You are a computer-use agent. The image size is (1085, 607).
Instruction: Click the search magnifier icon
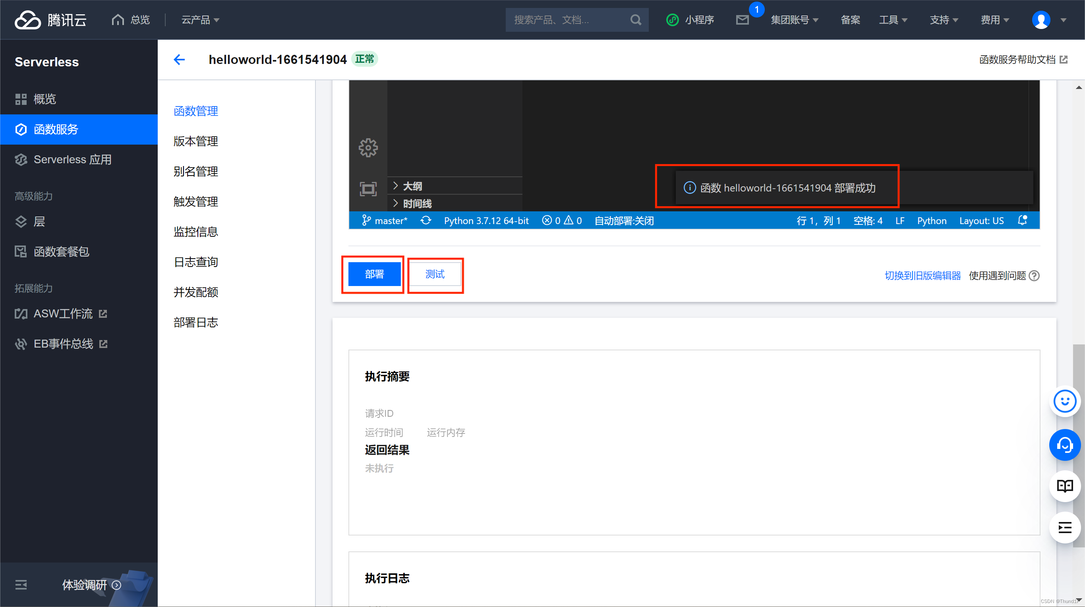point(636,20)
